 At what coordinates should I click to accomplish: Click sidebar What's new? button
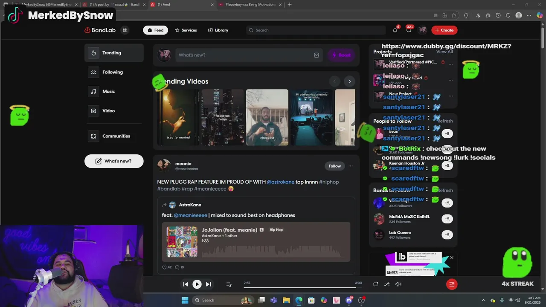tap(114, 161)
